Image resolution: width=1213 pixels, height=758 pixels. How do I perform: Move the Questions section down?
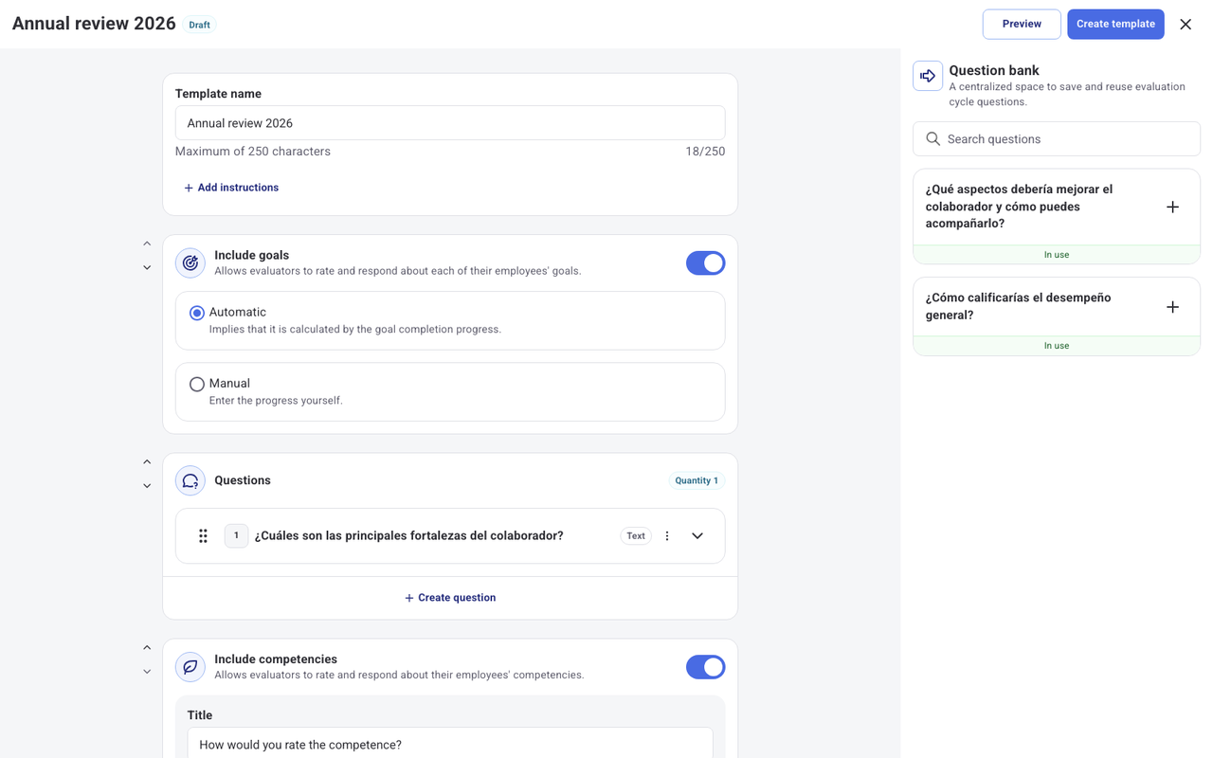click(x=147, y=486)
